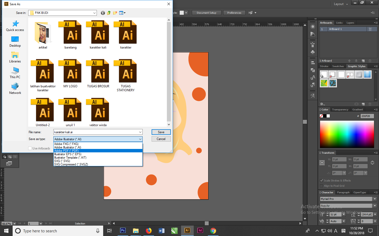Launch InDesign from the taskbar
The width and height of the screenshot is (379, 236).
click(200, 231)
